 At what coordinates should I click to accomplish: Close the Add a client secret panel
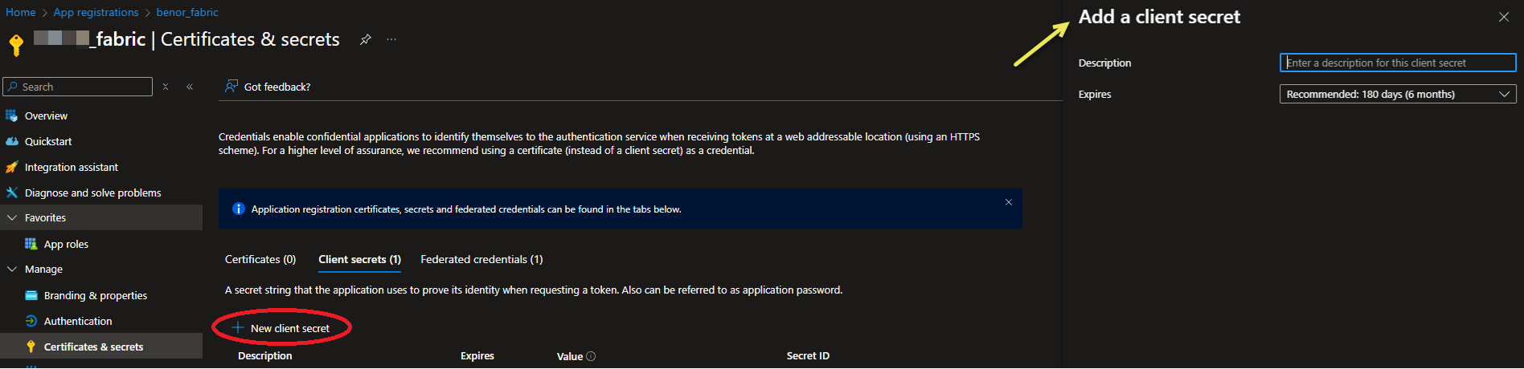(1503, 17)
